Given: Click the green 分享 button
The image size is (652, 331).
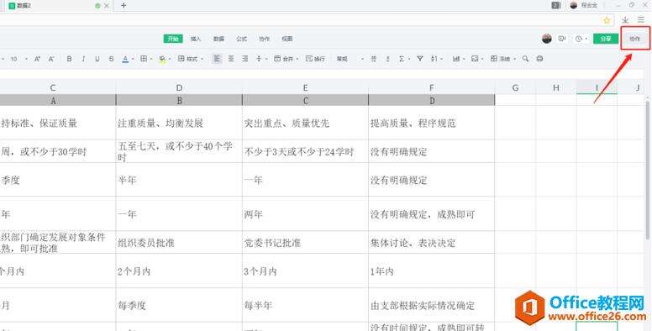Looking at the screenshot, I should point(606,39).
